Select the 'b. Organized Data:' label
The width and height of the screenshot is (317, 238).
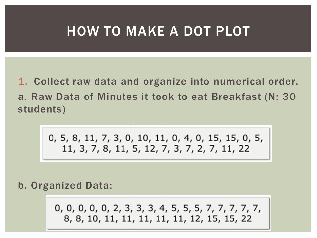click(x=65, y=185)
